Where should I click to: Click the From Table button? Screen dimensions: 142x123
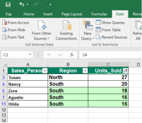[x=108, y=30]
